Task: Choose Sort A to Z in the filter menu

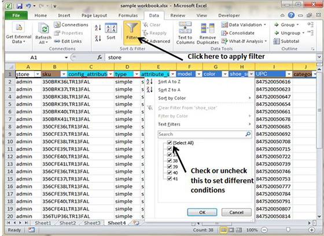Action: pos(169,82)
